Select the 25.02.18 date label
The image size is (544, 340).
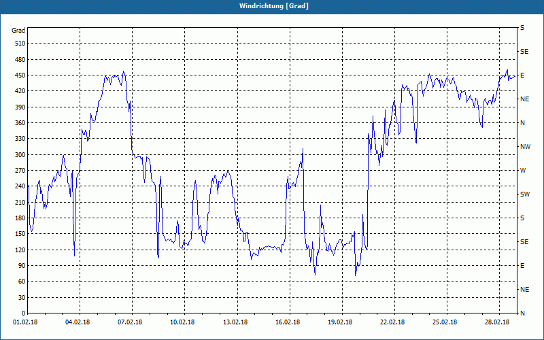click(x=445, y=322)
